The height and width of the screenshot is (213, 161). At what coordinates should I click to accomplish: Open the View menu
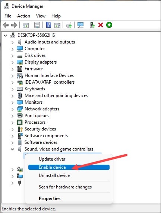(x=41, y=16)
